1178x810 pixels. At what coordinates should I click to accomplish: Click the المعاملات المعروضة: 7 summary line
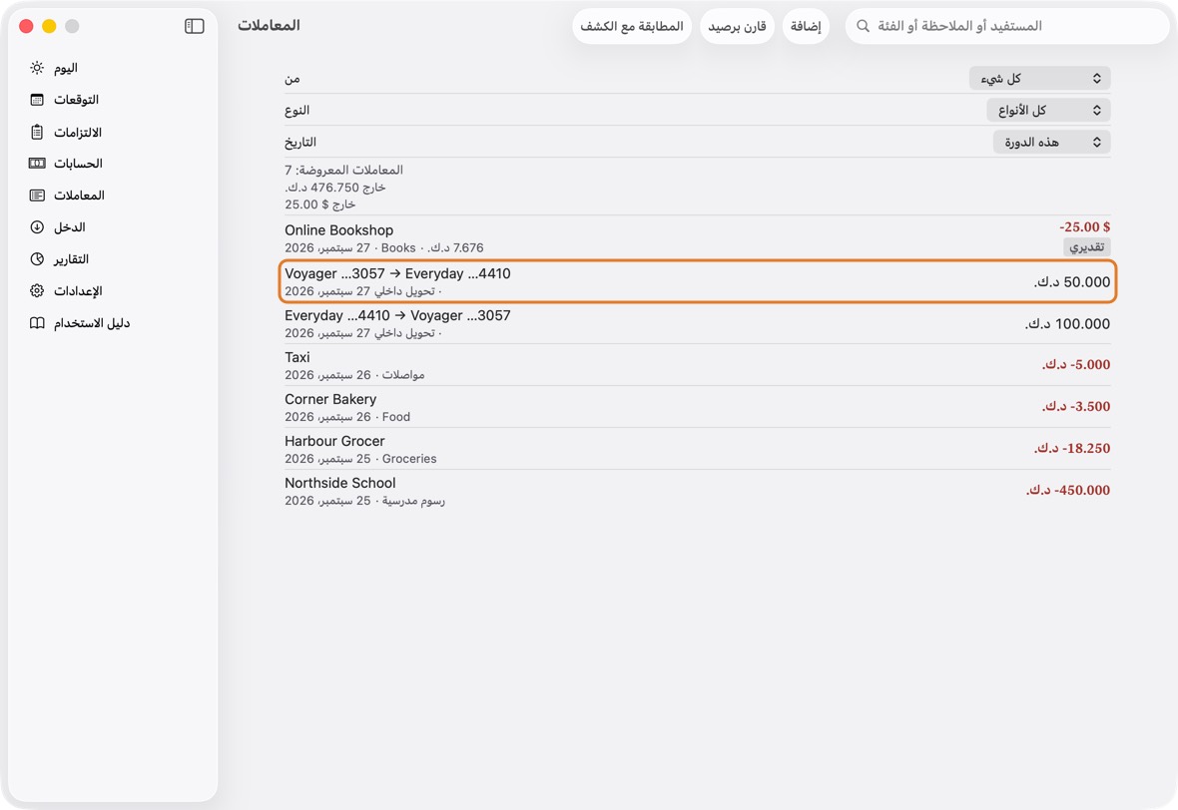(343, 170)
